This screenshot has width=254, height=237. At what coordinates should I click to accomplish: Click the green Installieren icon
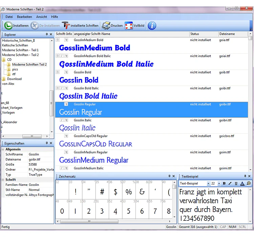pyautogui.click(x=8, y=26)
